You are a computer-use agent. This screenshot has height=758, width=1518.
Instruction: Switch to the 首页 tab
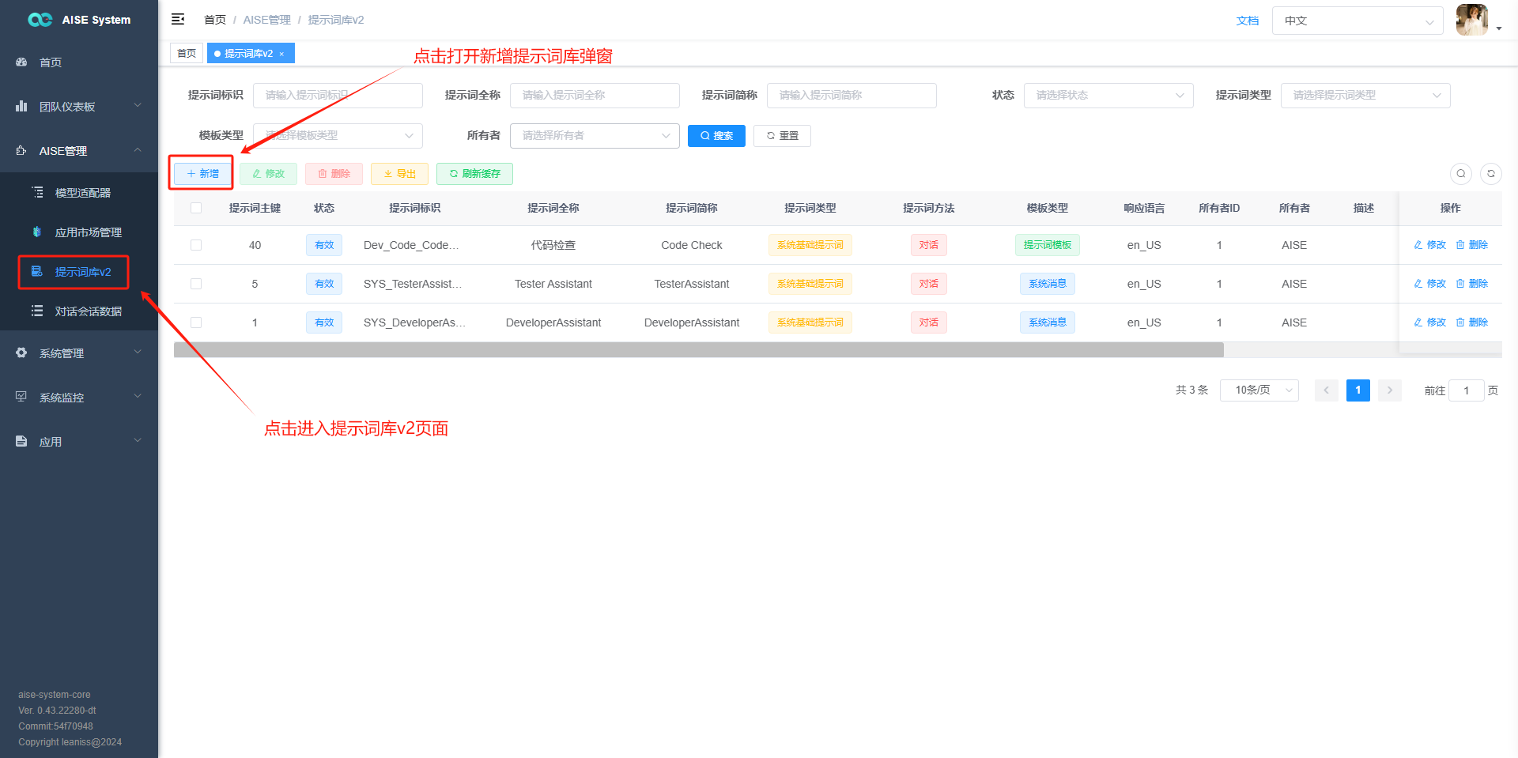point(187,54)
